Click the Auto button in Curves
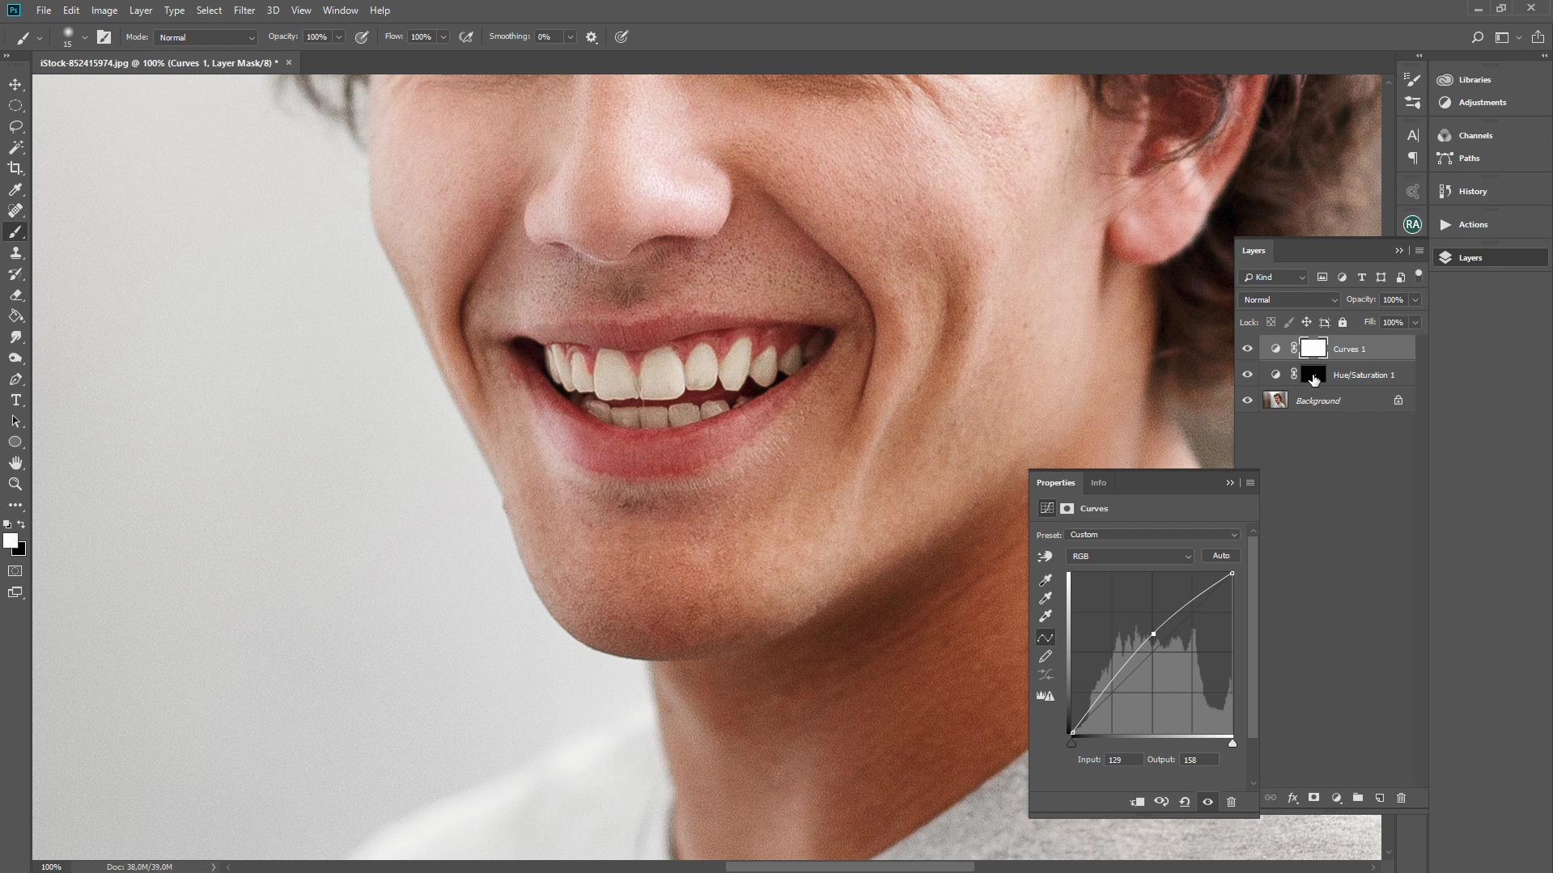This screenshot has height=873, width=1553. 1221,556
